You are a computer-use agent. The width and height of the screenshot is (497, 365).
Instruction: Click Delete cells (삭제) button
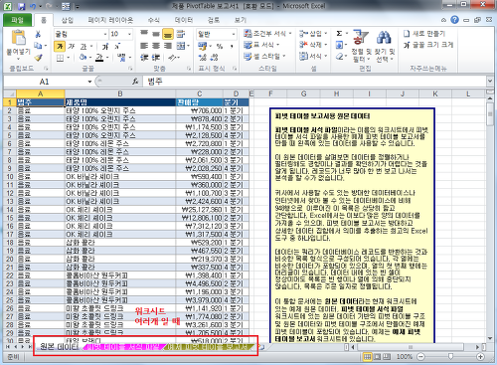pos(313,45)
